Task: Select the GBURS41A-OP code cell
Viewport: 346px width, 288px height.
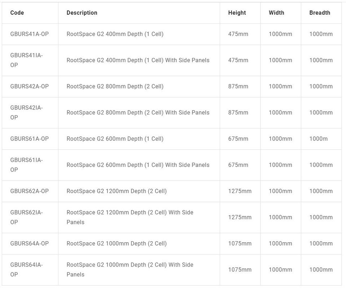Action: 29,34
